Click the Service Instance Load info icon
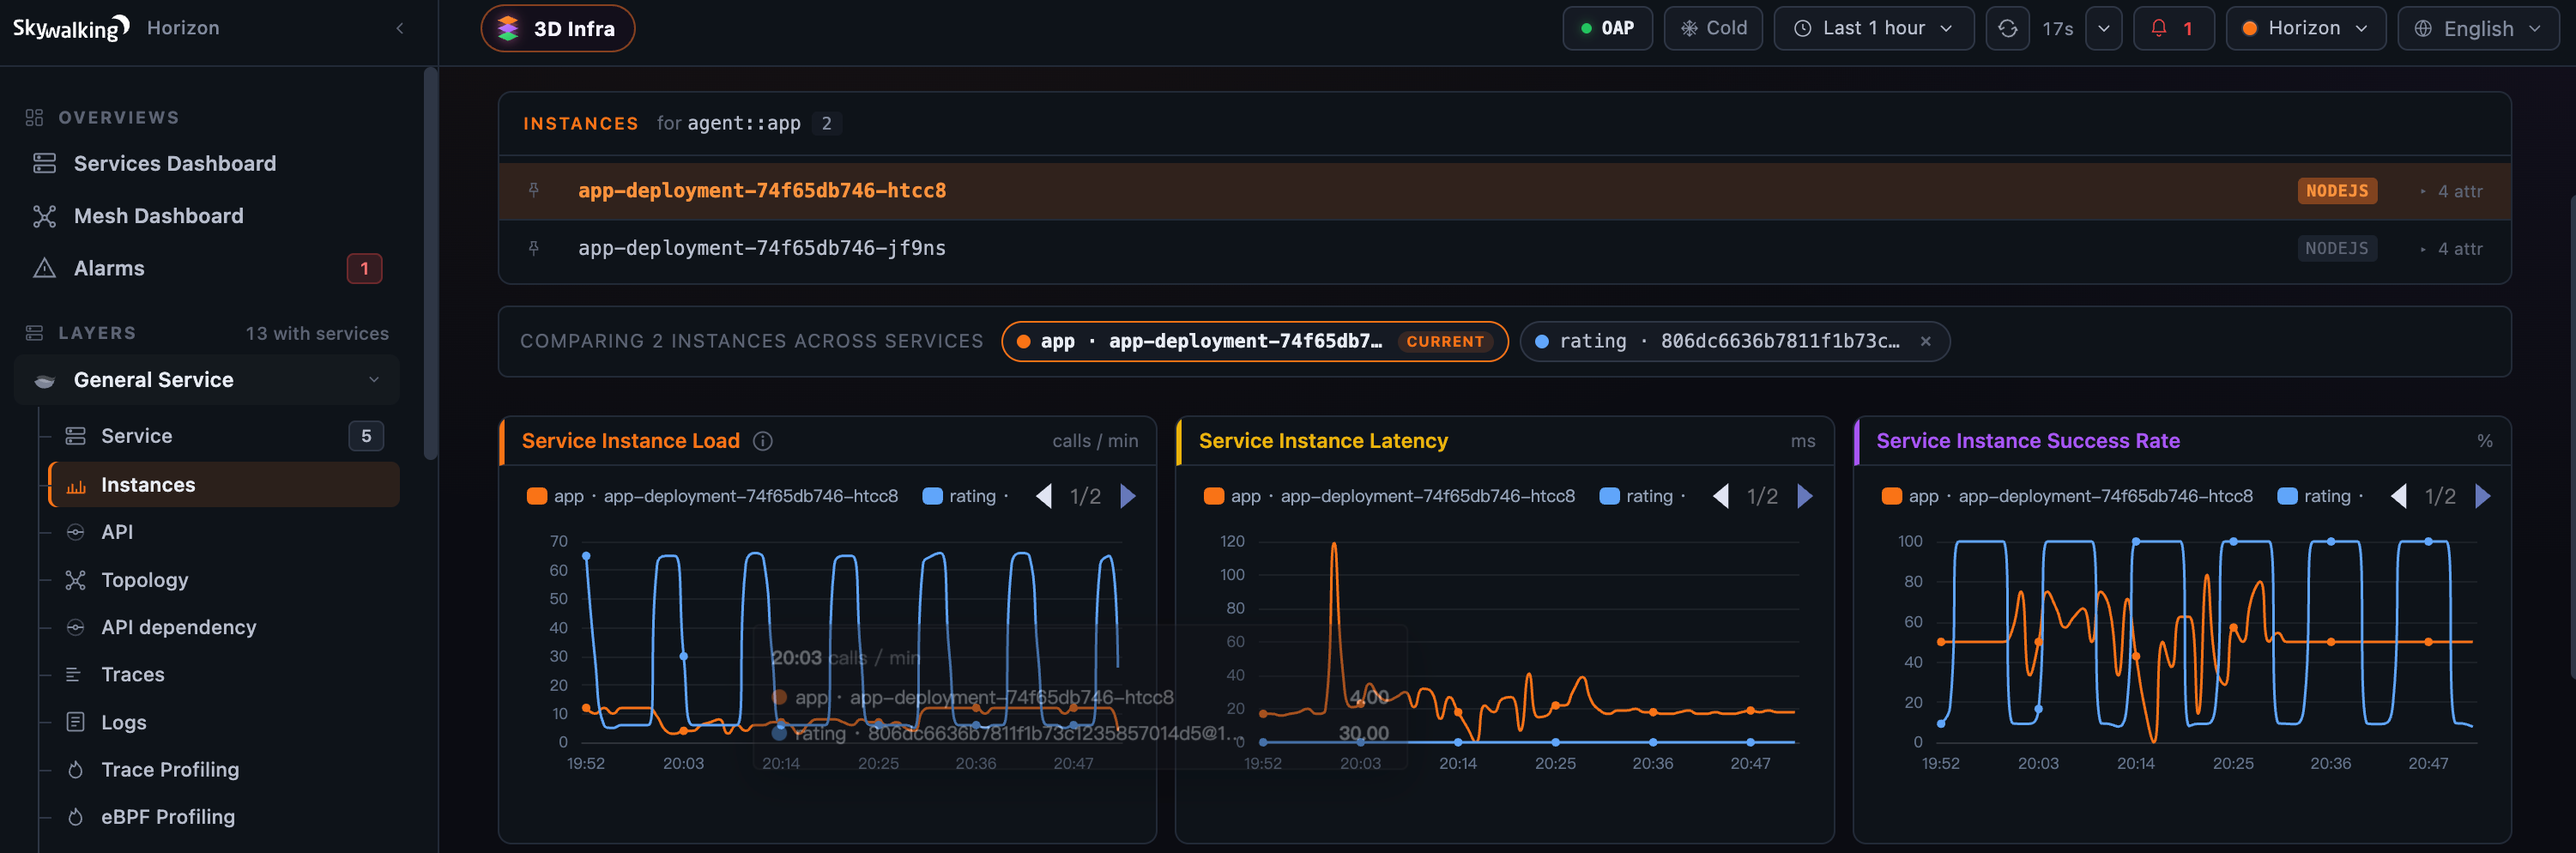Viewport: 2576px width, 853px height. pyautogui.click(x=763, y=441)
